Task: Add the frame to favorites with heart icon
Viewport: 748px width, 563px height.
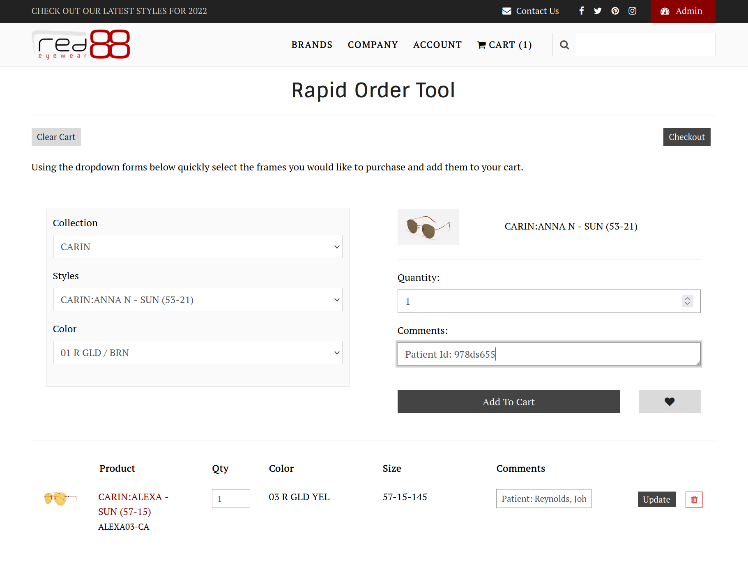Action: pos(669,402)
